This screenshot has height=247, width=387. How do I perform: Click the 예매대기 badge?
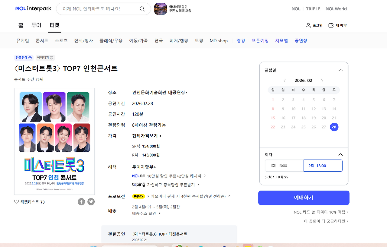pyautogui.click(x=45, y=58)
